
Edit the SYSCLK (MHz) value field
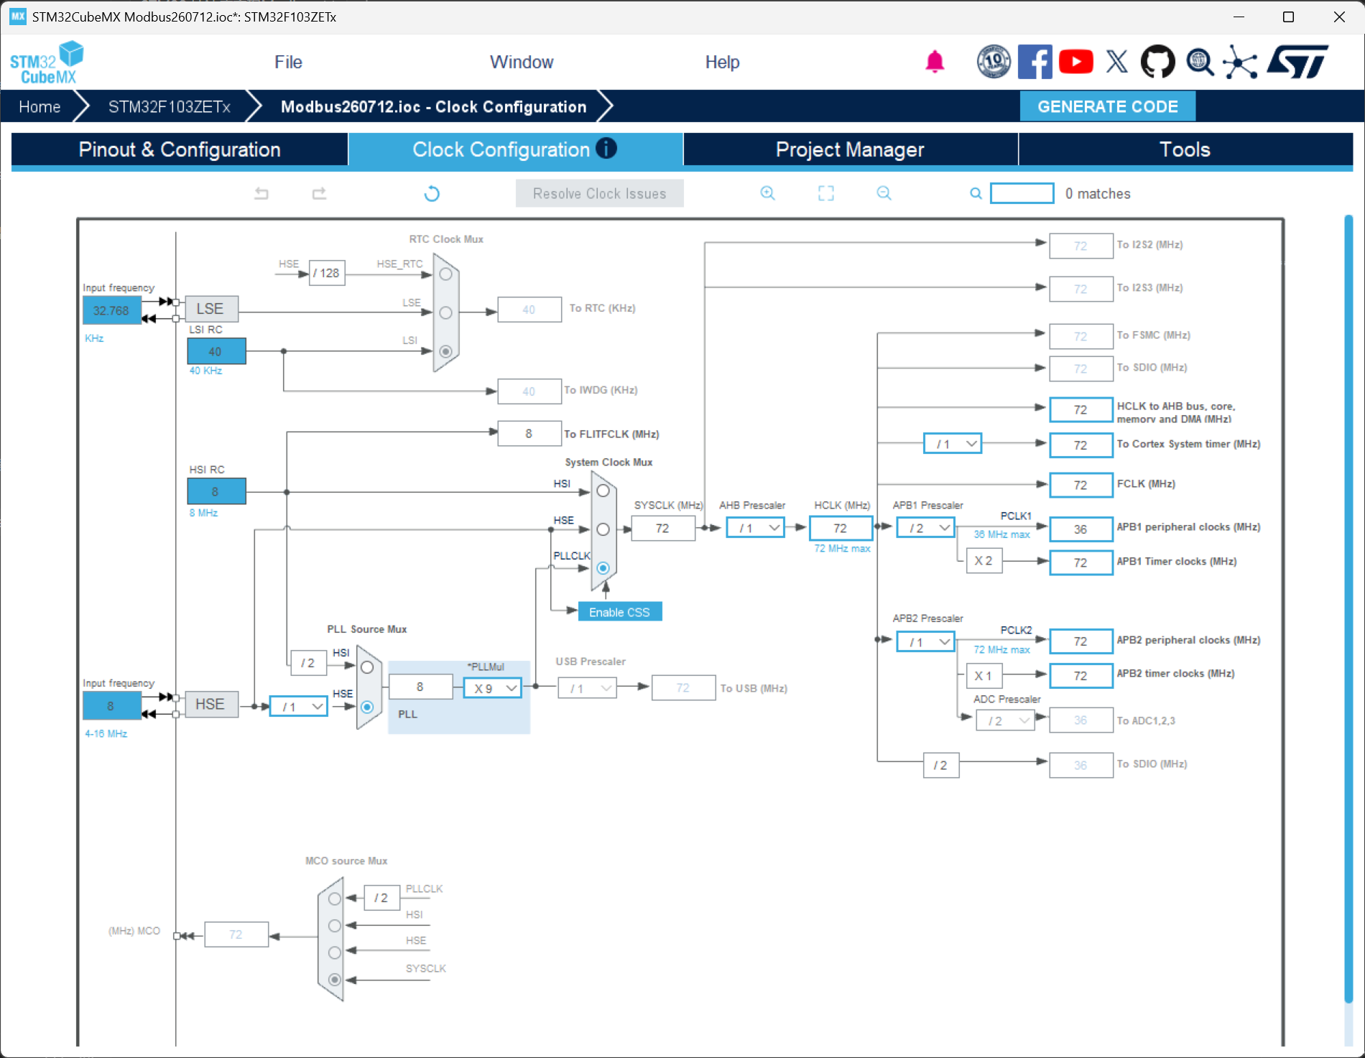[662, 528]
